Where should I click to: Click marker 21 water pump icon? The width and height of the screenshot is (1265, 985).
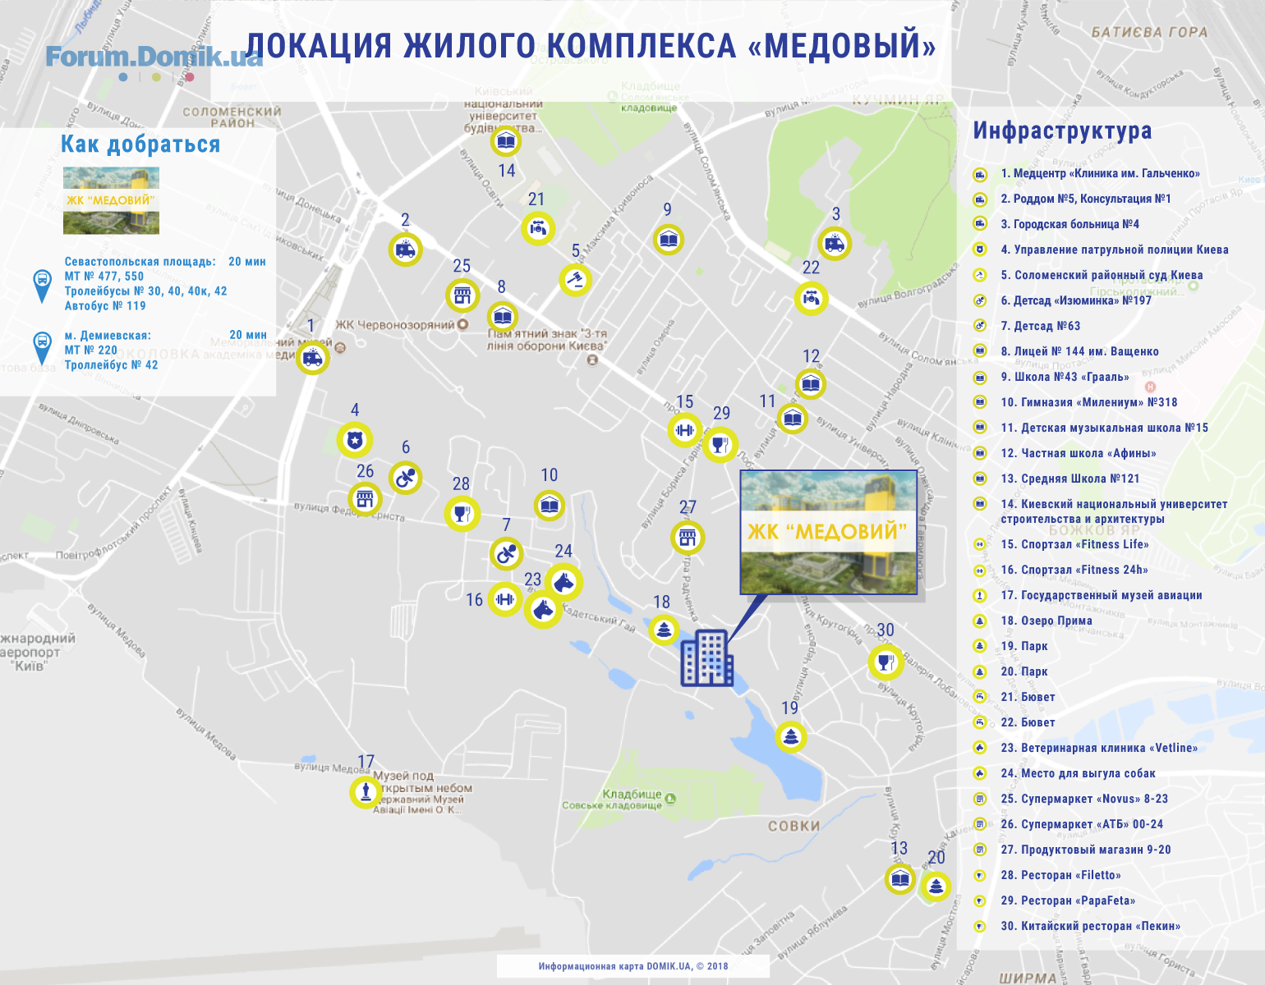point(538,228)
